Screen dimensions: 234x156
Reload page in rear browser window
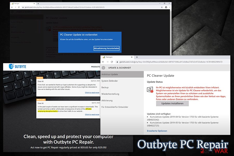(19, 7)
